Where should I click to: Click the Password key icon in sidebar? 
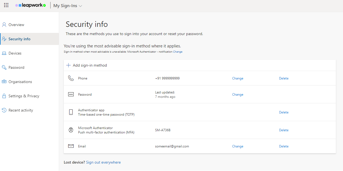pos(4,67)
